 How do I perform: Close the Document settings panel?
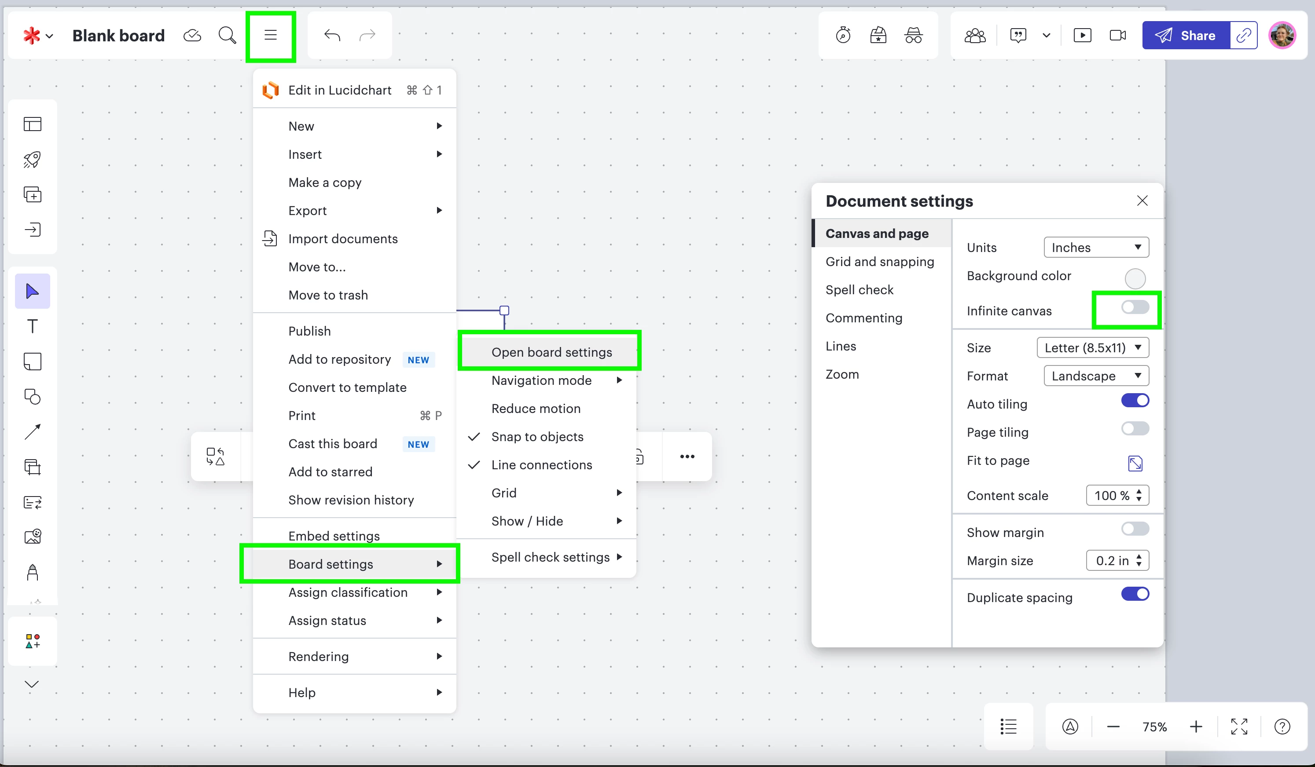coord(1142,201)
